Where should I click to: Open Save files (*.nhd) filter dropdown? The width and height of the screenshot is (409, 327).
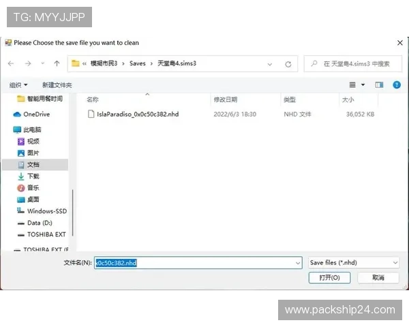tap(354, 262)
